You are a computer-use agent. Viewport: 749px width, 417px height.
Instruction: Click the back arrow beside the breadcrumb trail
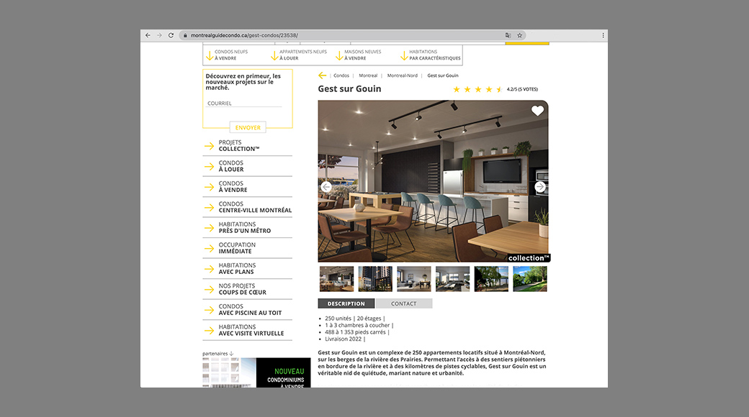322,75
